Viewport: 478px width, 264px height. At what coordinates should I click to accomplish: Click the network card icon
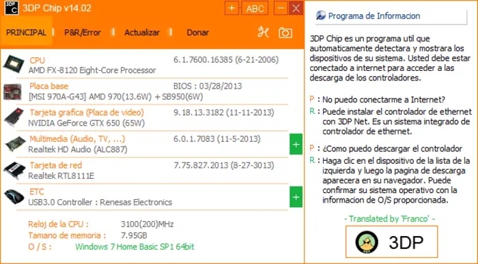pyautogui.click(x=14, y=171)
